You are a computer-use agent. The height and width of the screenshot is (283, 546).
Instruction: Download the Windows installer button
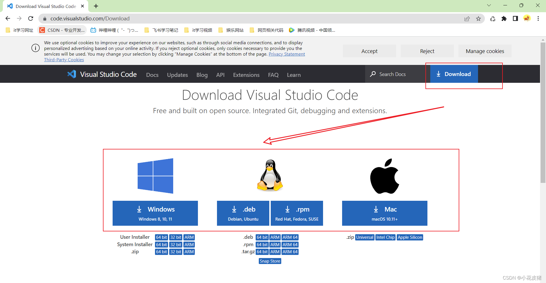155,213
